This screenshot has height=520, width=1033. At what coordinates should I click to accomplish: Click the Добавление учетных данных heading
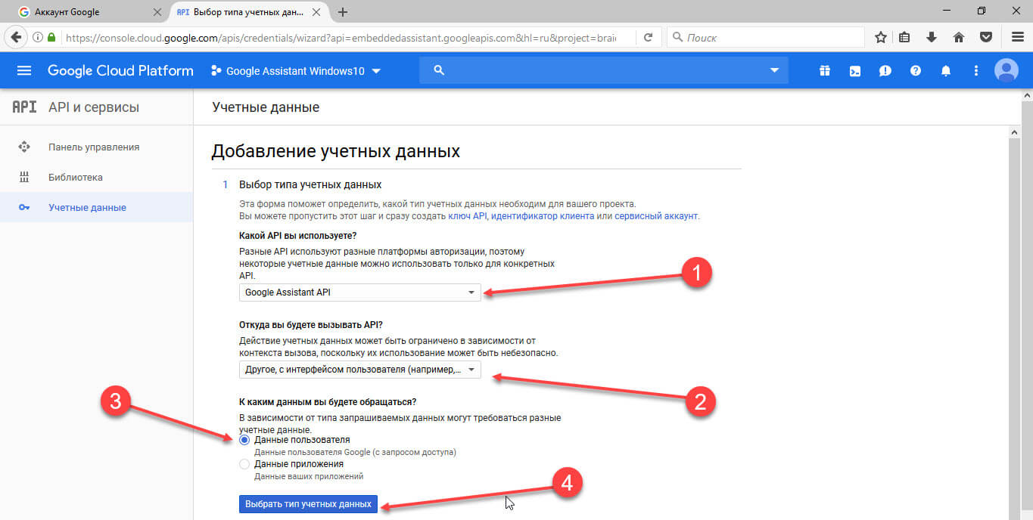pyautogui.click(x=335, y=151)
